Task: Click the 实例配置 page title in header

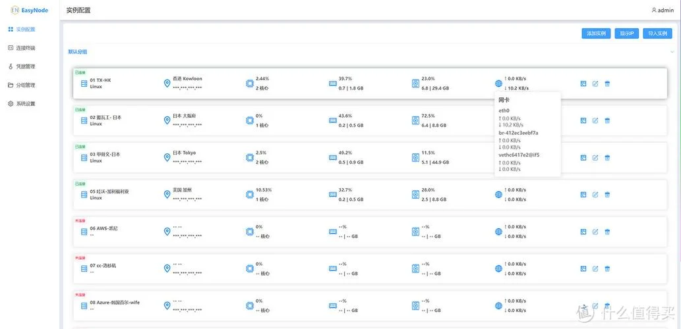Action: (x=78, y=10)
